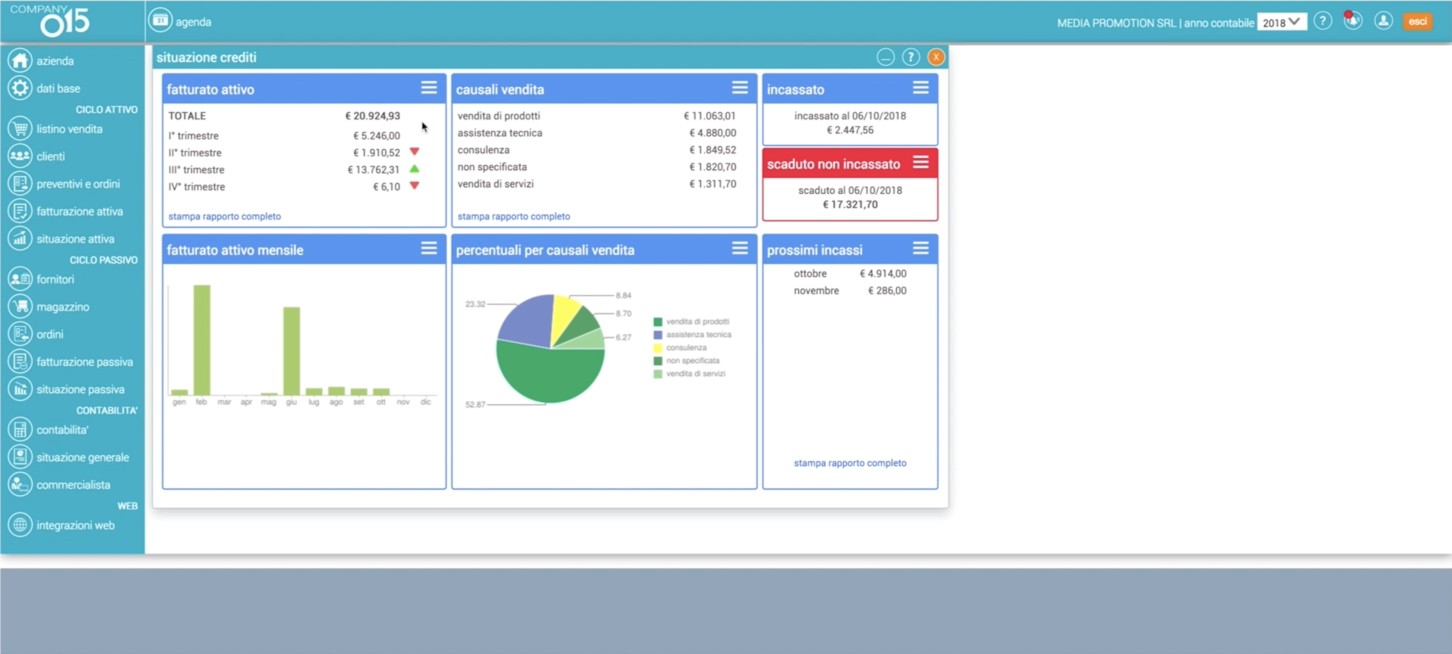Viewport: 1452px width, 654px height.
Task: Click the feb bar in monthly chart
Action: click(x=202, y=340)
